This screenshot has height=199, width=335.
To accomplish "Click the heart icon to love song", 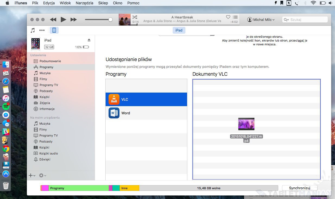I will coord(228,17).
